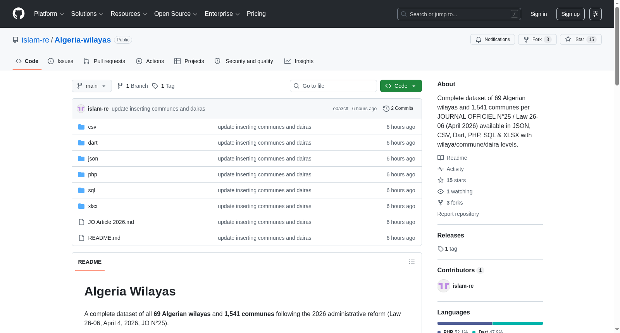
Task: Open the islam-re owner link
Action: pos(35,40)
